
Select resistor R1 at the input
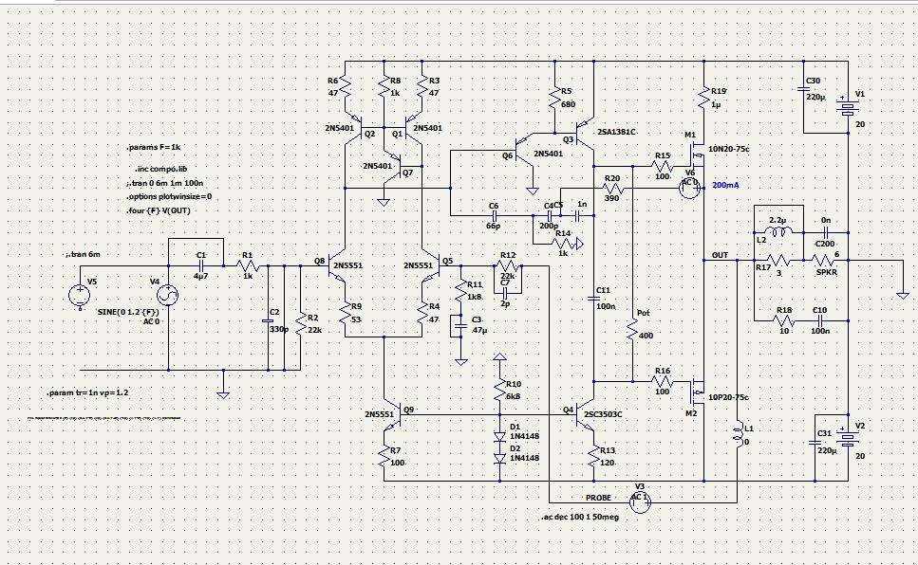point(248,265)
